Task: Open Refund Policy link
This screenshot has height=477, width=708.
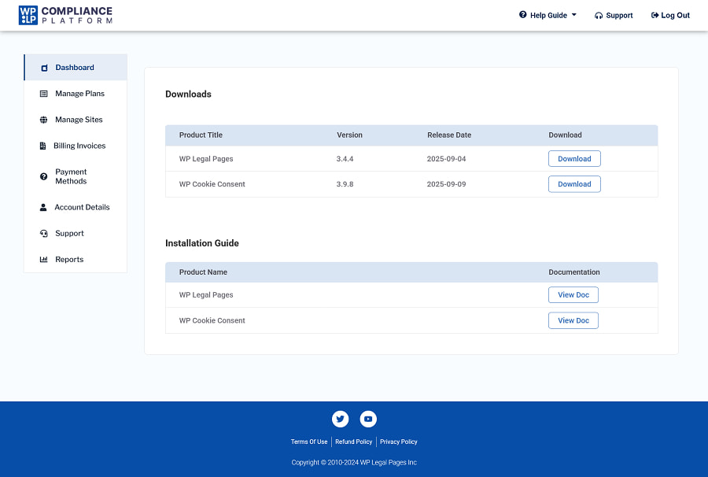Action: 353,442
